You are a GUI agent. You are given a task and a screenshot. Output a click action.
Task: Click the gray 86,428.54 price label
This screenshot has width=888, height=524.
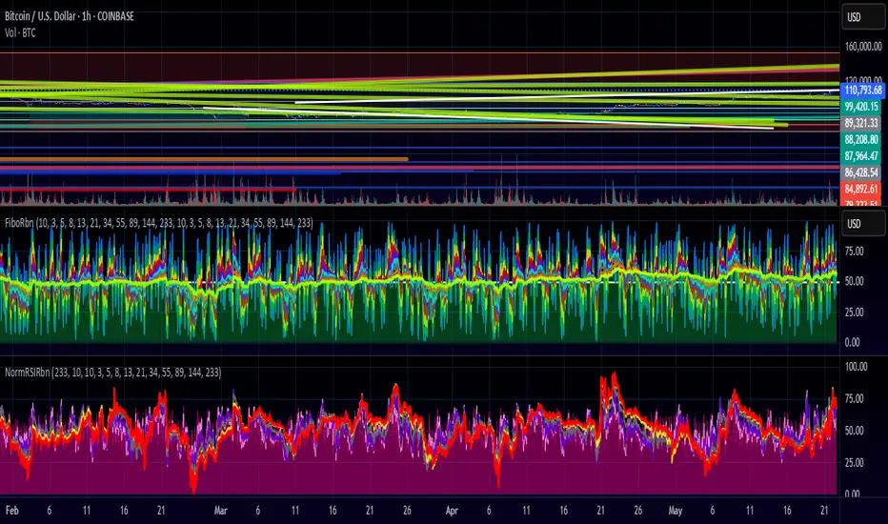click(x=861, y=172)
